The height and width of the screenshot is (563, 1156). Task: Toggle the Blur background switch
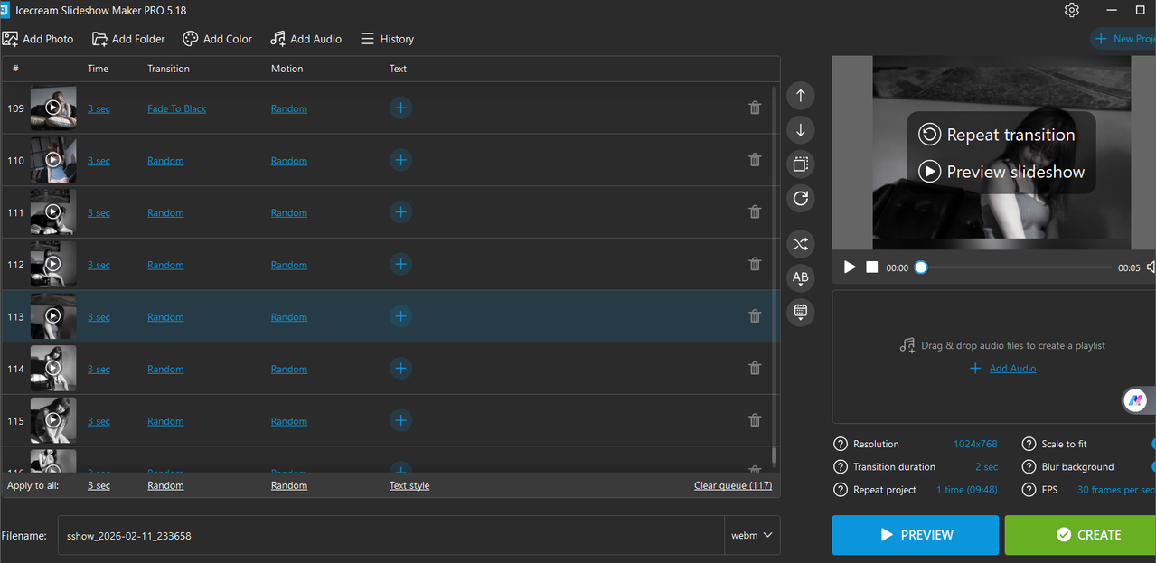[x=1152, y=466]
